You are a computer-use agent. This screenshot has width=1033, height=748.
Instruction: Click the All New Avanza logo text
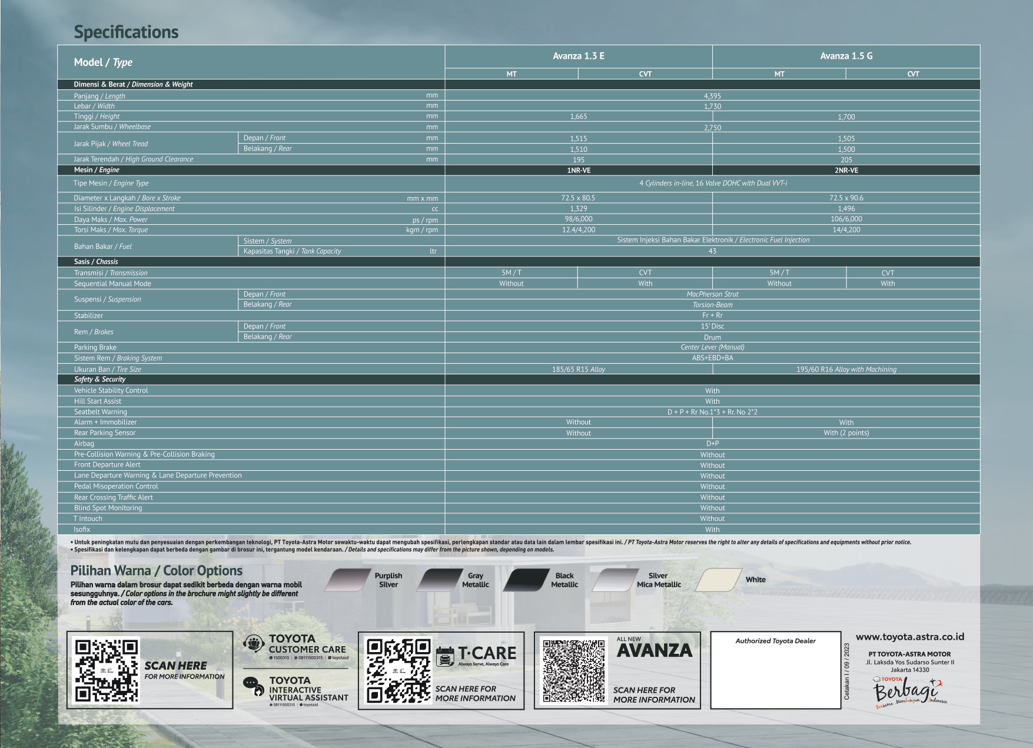(654, 649)
